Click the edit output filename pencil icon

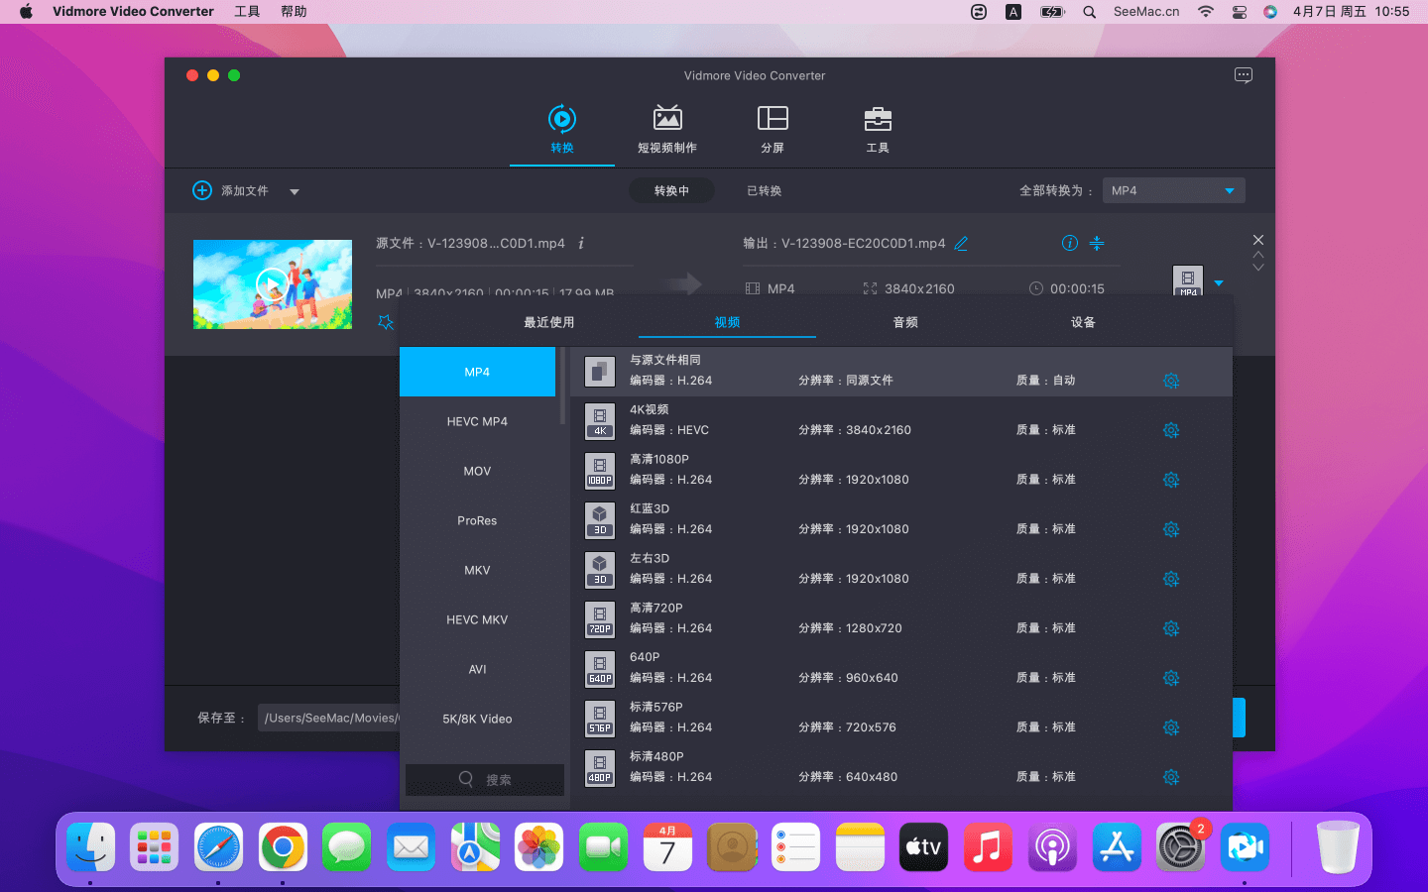[x=961, y=244]
